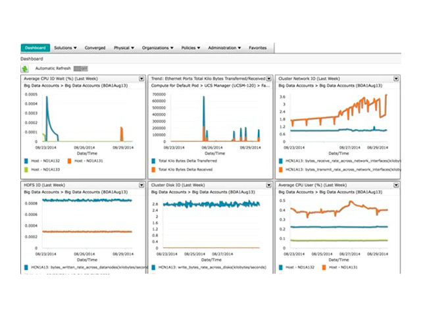The height and width of the screenshot is (316, 421).
Task: Open options arrow for Cluster Network IO widget
Action: coord(397,78)
